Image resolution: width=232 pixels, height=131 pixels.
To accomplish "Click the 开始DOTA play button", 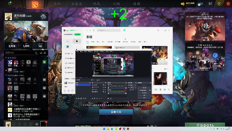I will coord(205,125).
